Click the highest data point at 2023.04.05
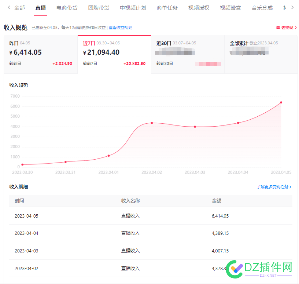 [281, 102]
